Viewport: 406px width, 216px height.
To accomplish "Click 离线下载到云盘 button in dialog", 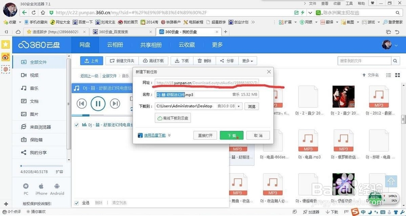I will point(173,118).
